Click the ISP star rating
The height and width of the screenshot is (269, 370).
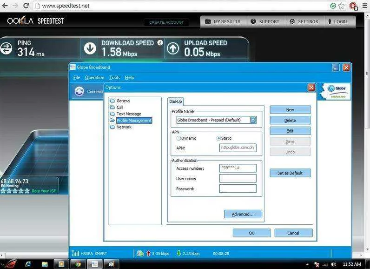pos(15,191)
